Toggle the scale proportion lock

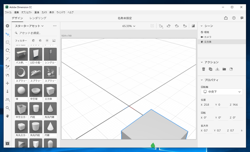[242, 130]
